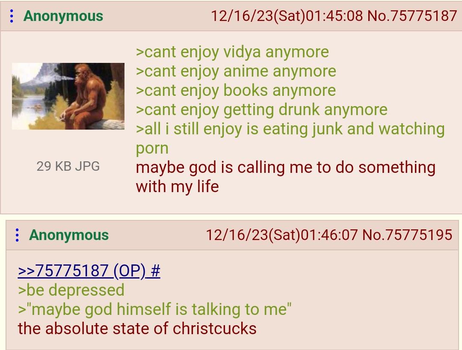462x350 pixels.
Task: Open the Bigfoot smoking thumbnail image
Action: [68, 96]
